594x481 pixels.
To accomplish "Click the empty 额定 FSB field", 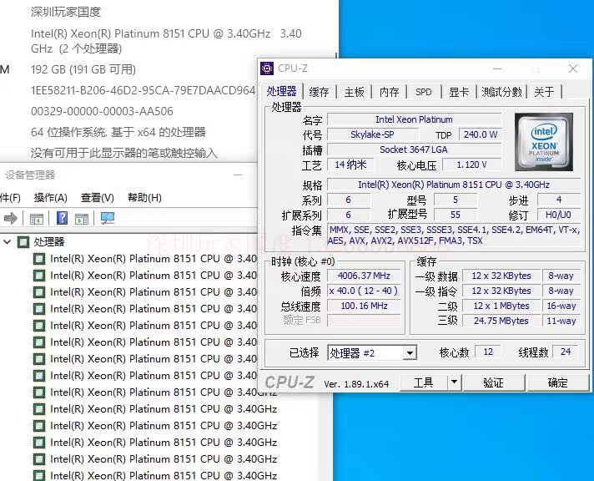I will click(363, 321).
